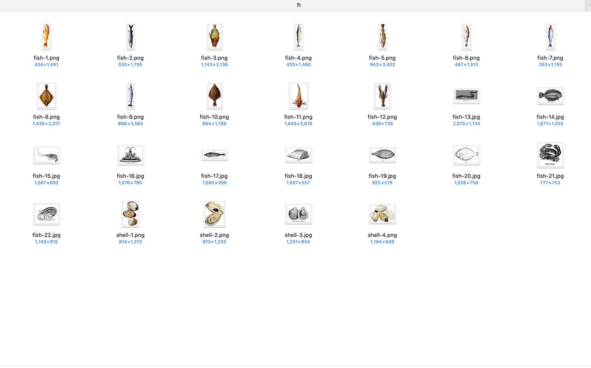Select the orange fish thumbnail of fish-1.png

[x=46, y=36]
